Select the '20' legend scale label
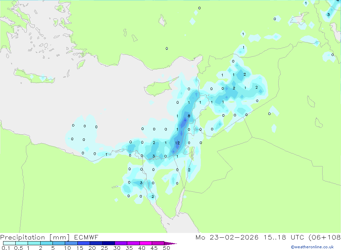 click(92, 248)
